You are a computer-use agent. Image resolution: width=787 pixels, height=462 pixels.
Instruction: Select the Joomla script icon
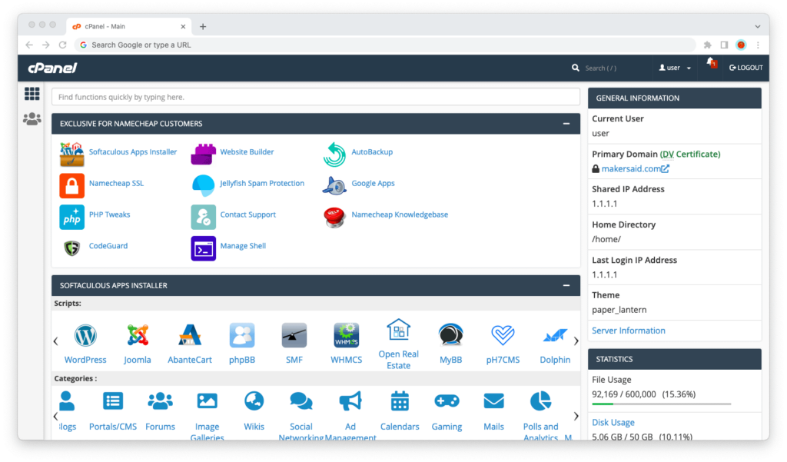[138, 335]
